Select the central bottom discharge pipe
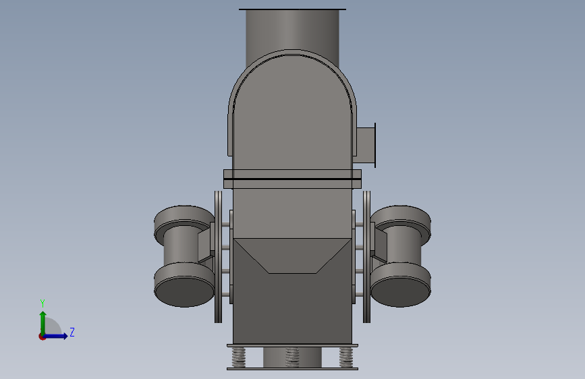585x379 pixels. tap(293, 357)
